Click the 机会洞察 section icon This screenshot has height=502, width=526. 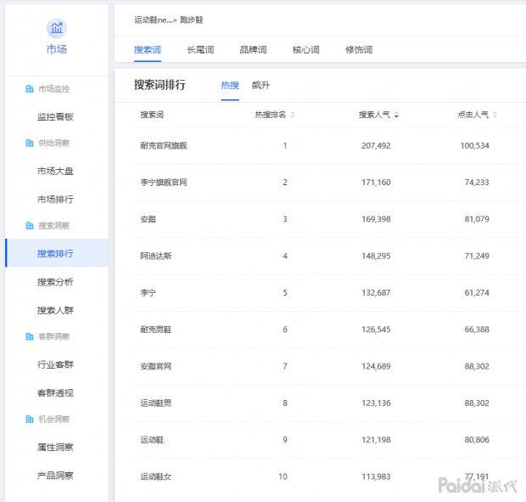[30, 419]
